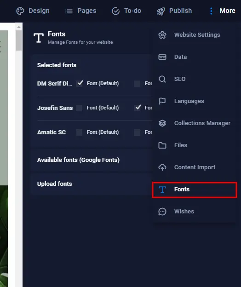Image resolution: width=241 pixels, height=287 pixels.
Task: Click the Website Settings gear icon
Action: pos(162,35)
